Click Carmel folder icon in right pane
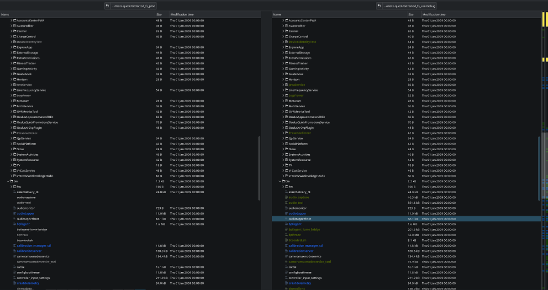The height and width of the screenshot is (290, 548). point(287,31)
